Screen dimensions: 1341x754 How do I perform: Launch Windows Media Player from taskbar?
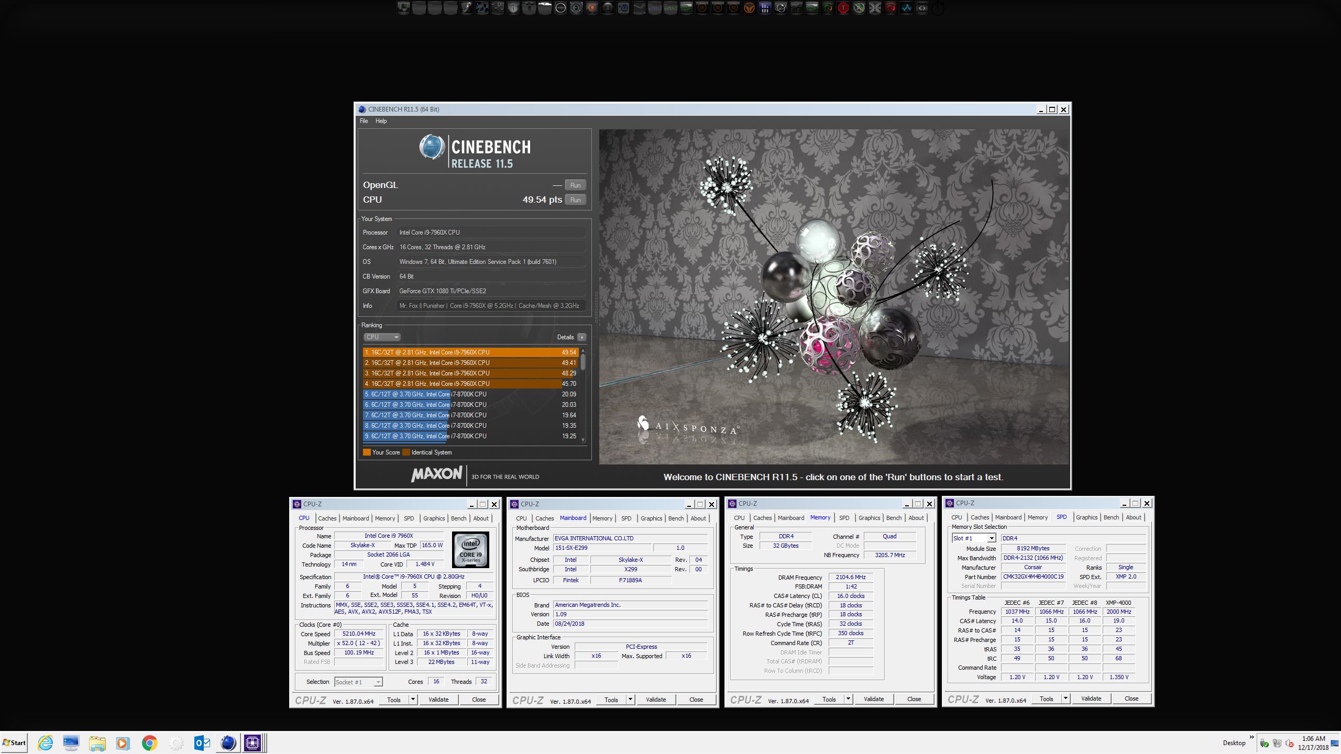[123, 742]
